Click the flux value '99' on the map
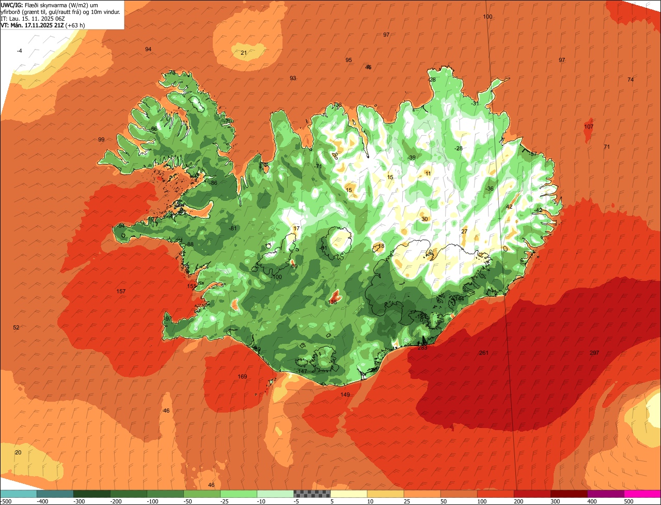This screenshot has width=661, height=505. click(101, 139)
